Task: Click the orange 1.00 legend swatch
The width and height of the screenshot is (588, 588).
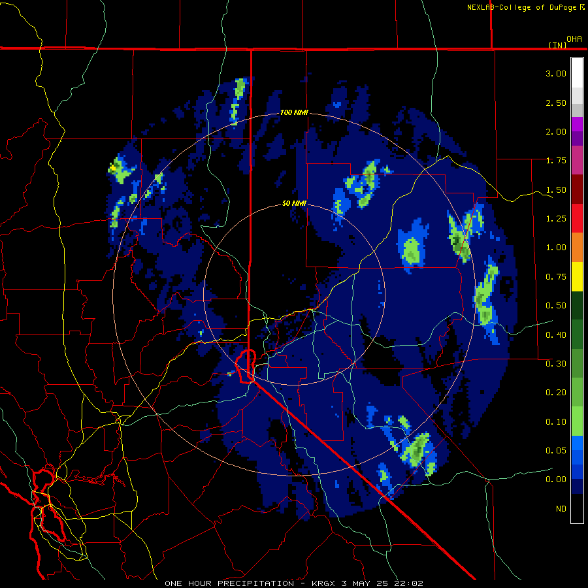Action: [x=577, y=248]
